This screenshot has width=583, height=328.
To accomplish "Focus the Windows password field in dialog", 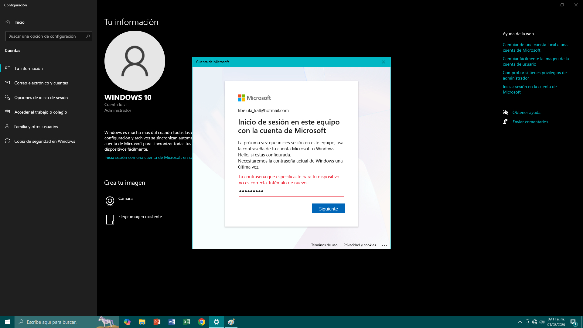I will coord(291,191).
